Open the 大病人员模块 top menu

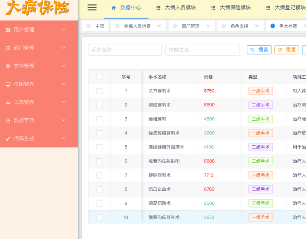pyautogui.click(x=176, y=8)
